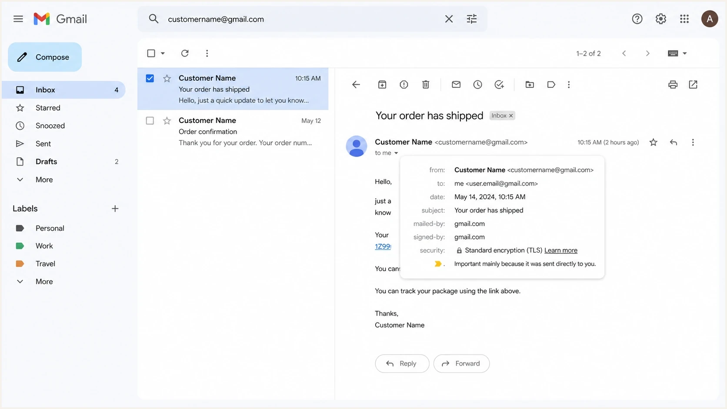The image size is (727, 409).
Task: Uncheck the 'Your order has shipped' checkbox
Action: click(150, 78)
